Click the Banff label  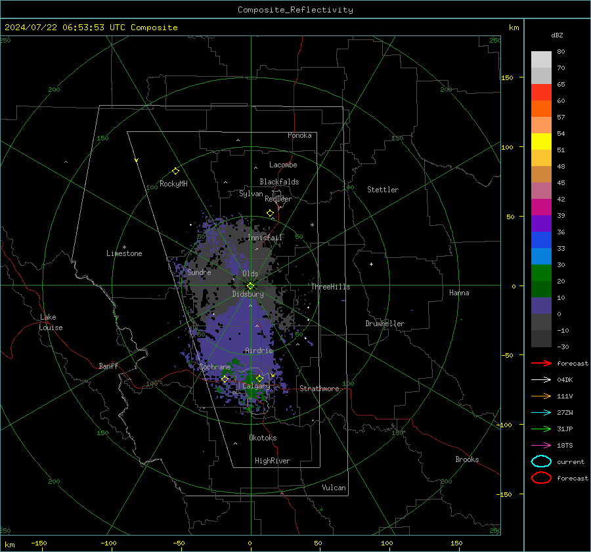[108, 366]
